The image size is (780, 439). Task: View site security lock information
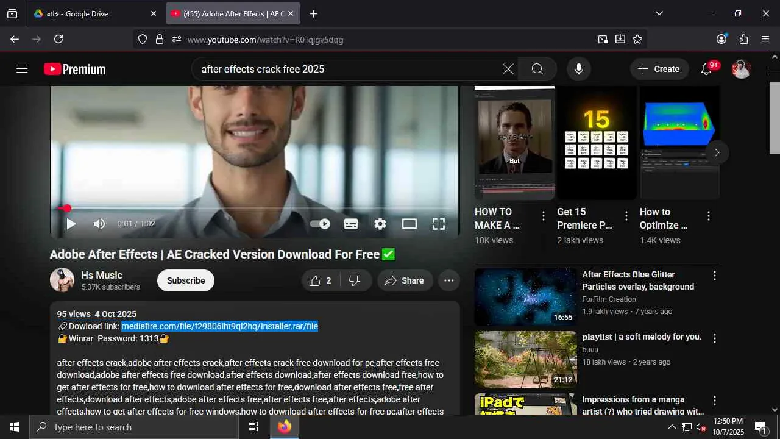[160, 39]
